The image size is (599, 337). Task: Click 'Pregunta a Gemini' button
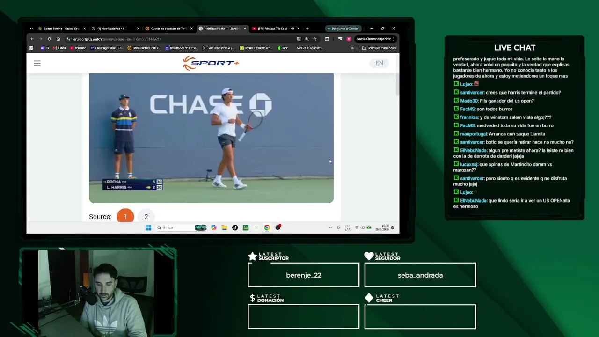(343, 29)
